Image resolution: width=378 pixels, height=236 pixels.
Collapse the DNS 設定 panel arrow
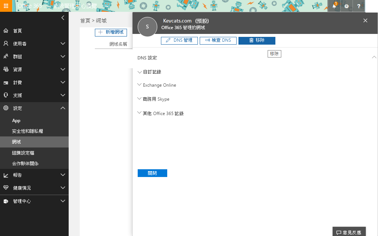374,57
